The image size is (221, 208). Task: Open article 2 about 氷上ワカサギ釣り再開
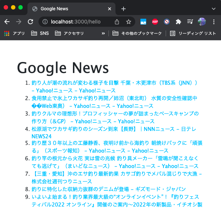pos(114,102)
